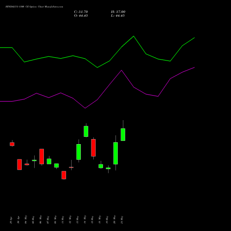
Task: Select the tall red candle for 15 May
Action: [x=93, y=148]
